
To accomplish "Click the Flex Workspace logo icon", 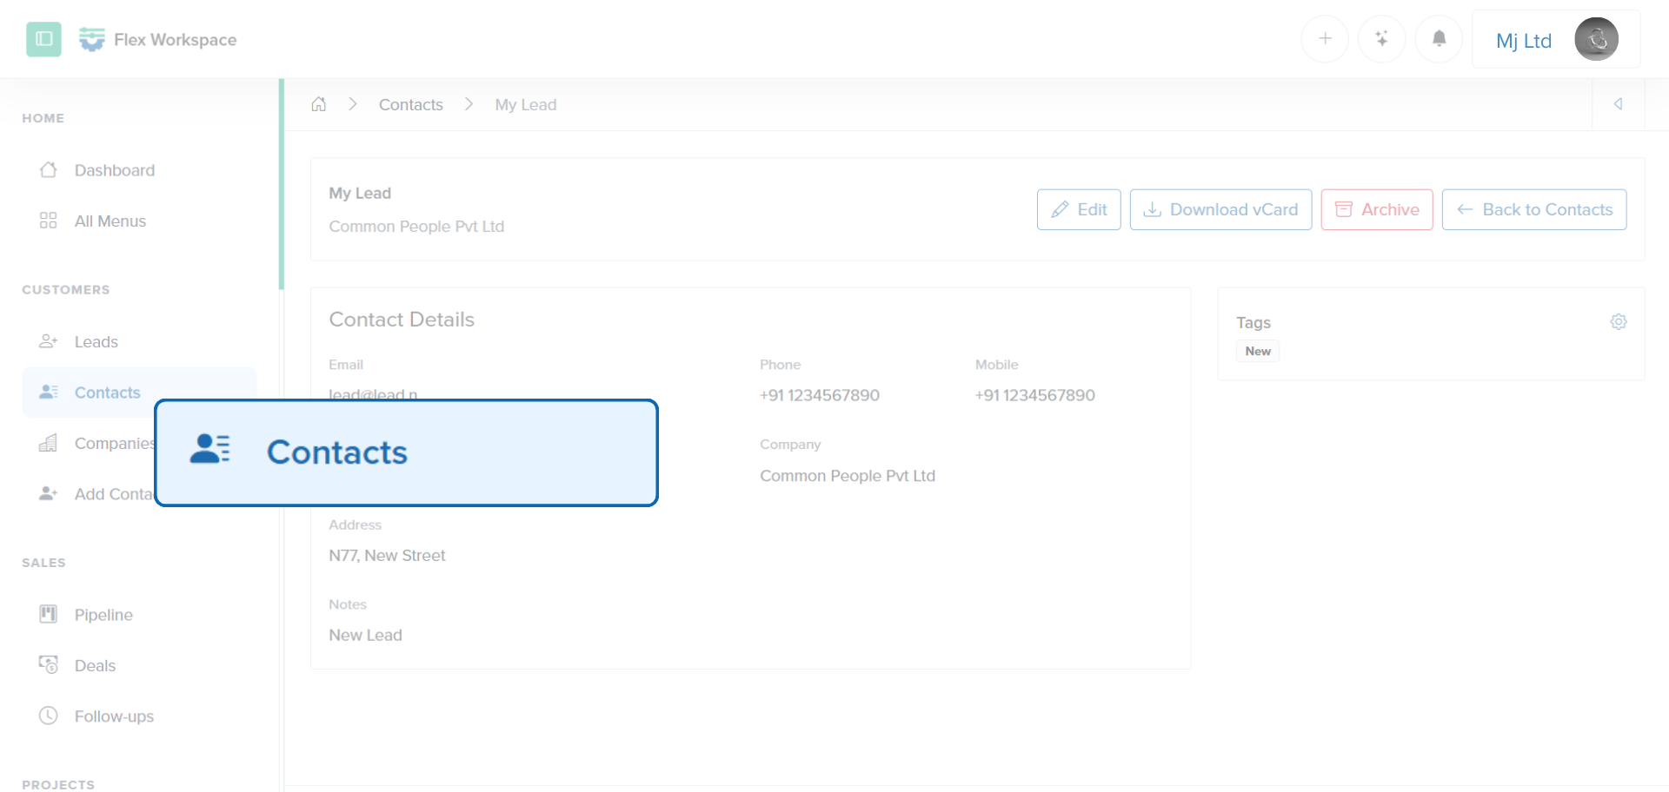I will (91, 39).
